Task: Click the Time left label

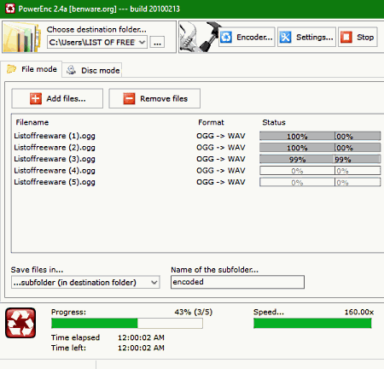Action: 68,348
